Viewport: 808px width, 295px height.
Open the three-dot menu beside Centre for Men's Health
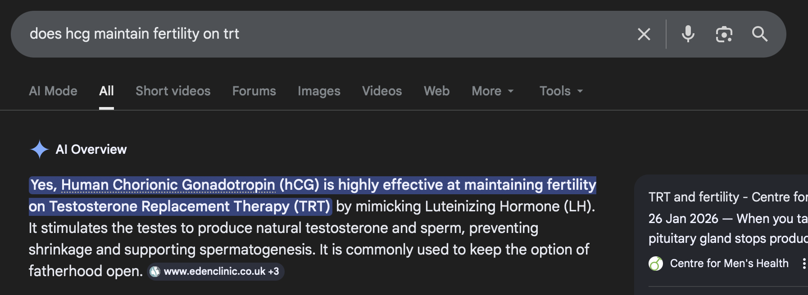coord(803,264)
